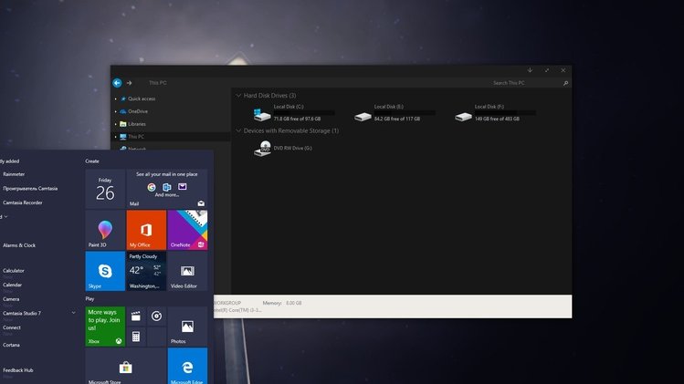684x384 pixels.
Task: Open the OneNote tile
Action: click(x=187, y=230)
